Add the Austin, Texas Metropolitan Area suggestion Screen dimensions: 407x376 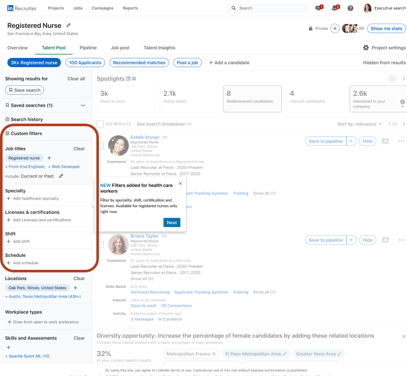click(x=43, y=296)
